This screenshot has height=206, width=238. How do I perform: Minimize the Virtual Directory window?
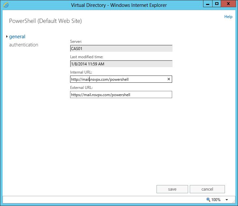click(x=207, y=4)
